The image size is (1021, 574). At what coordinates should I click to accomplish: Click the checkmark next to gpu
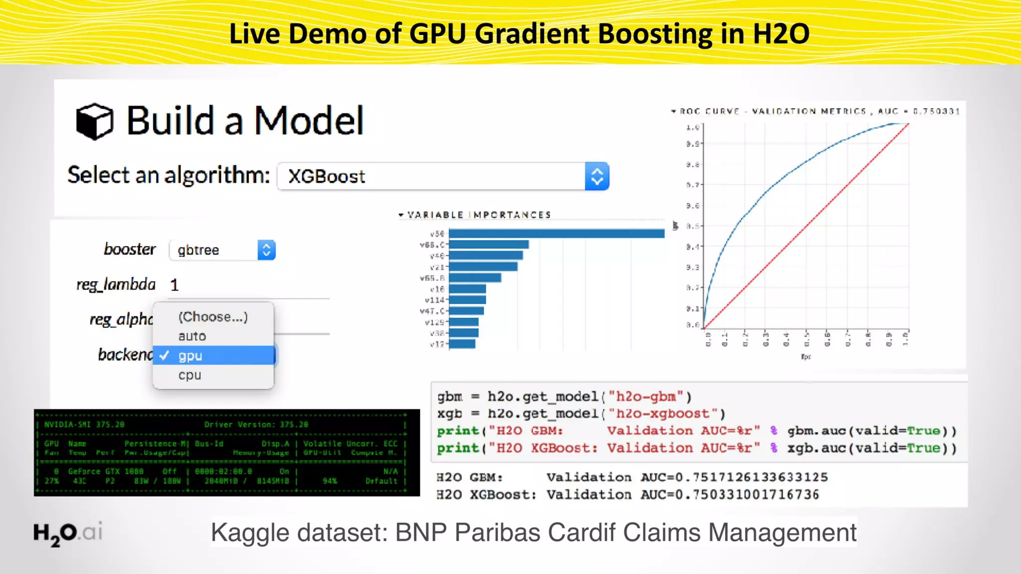pos(164,355)
